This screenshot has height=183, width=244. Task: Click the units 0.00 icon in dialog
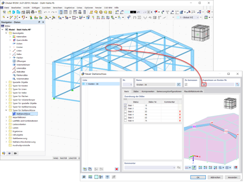[x=90, y=177]
